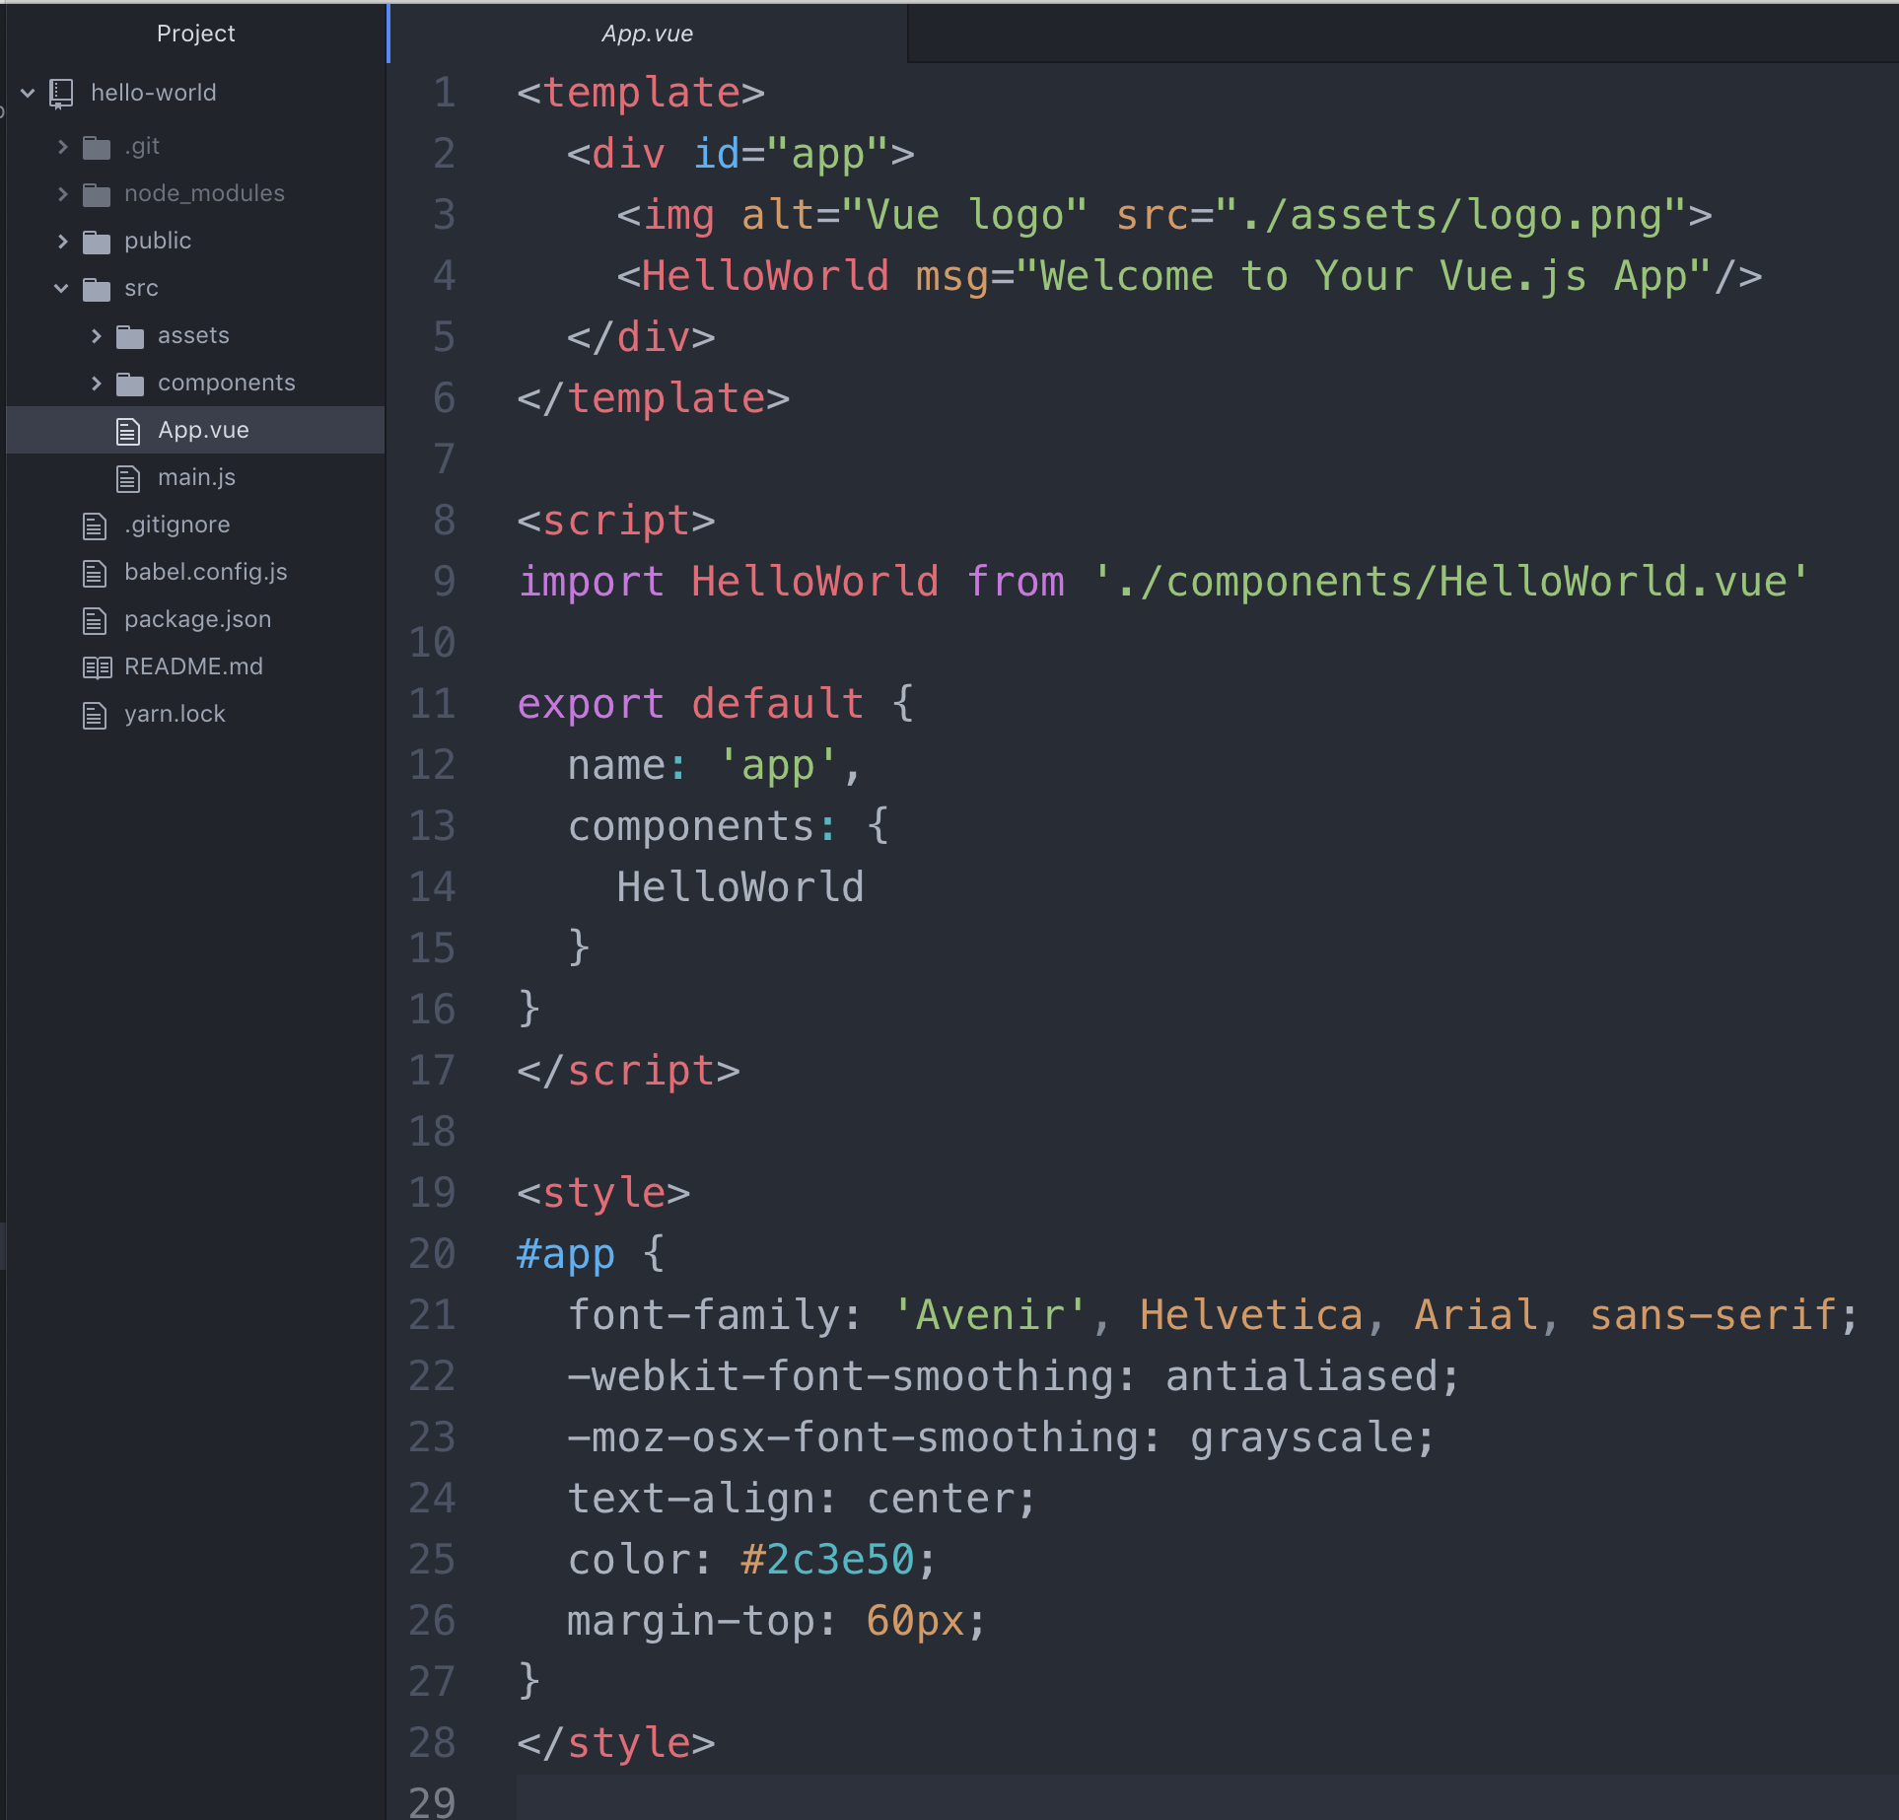The height and width of the screenshot is (1820, 1899).
Task: Click the yarn.lock file icon
Action: click(96, 714)
